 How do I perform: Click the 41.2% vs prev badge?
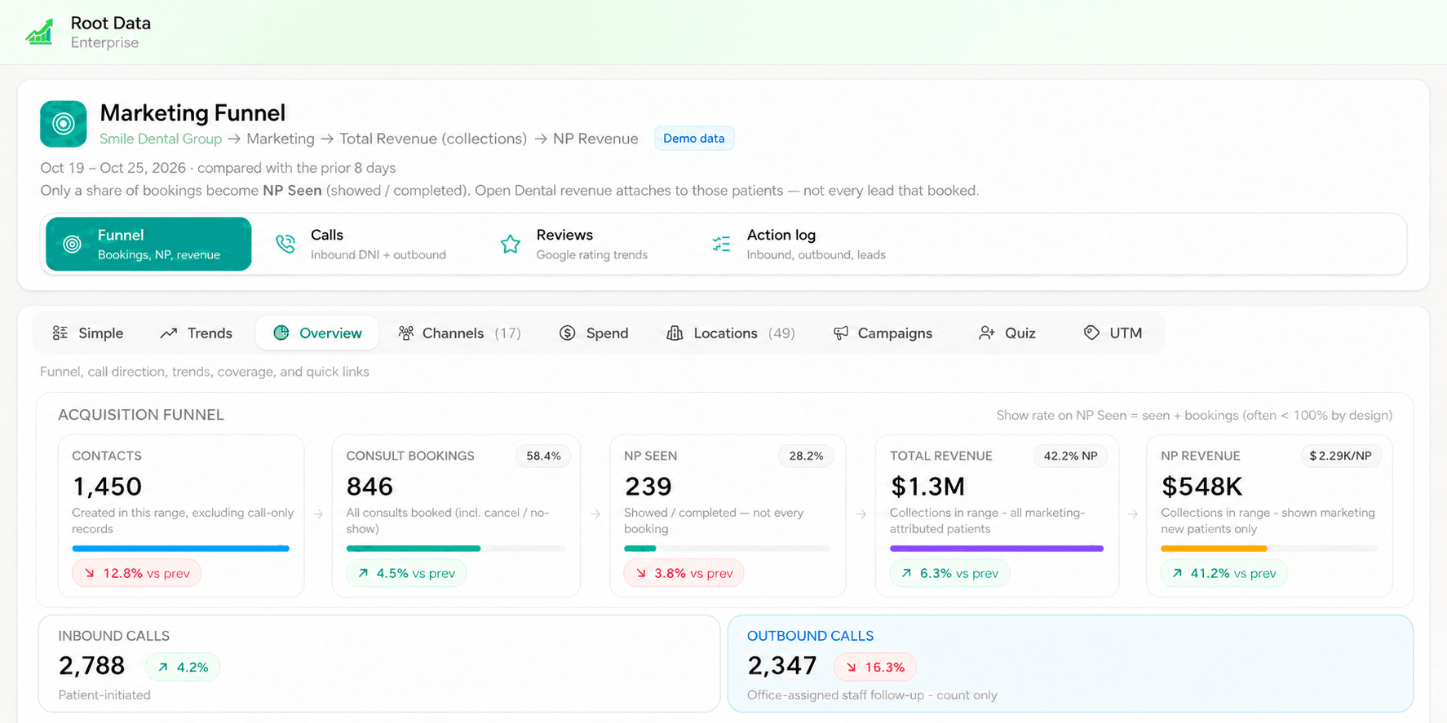(1224, 573)
